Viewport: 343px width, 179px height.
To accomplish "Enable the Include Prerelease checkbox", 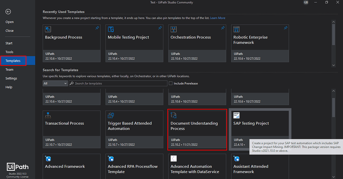I will 171,83.
